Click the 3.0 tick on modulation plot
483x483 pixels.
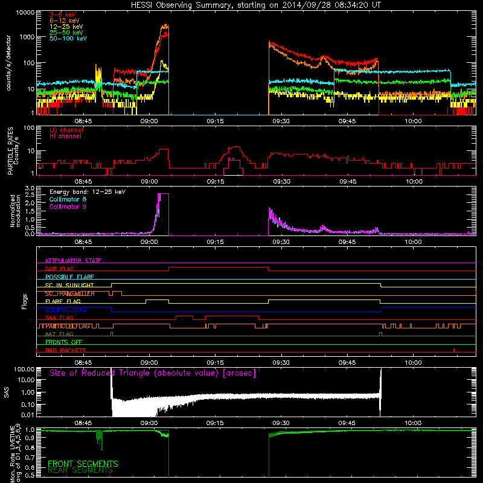click(x=30, y=188)
